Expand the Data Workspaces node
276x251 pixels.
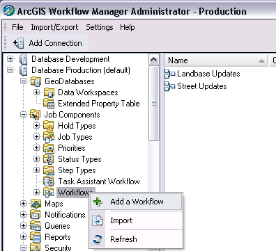[36, 92]
